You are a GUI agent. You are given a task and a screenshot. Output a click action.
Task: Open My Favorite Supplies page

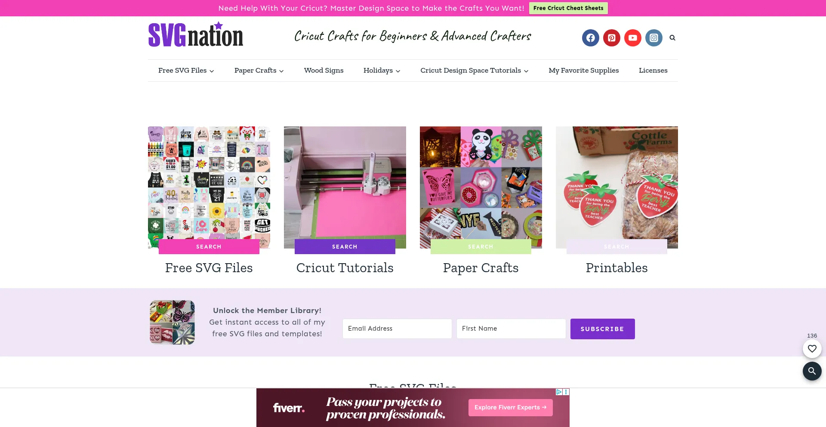pos(583,71)
